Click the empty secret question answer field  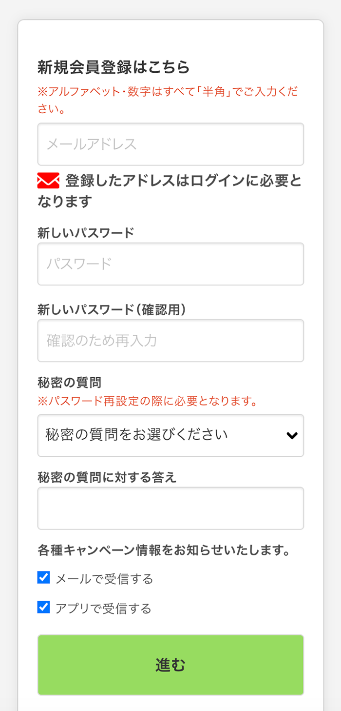[170, 508]
